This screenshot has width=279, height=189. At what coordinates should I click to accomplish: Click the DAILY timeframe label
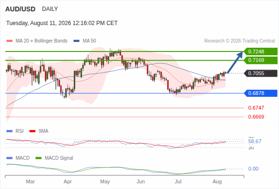(x=50, y=9)
